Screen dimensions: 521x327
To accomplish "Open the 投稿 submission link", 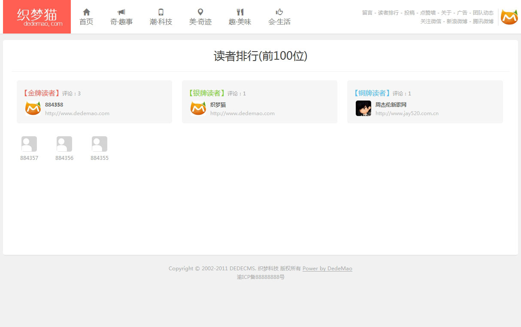I will [409, 13].
